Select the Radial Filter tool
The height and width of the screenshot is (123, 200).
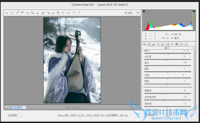coord(63,13)
